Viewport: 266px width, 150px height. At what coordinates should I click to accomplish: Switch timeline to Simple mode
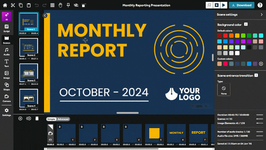pyautogui.click(x=51, y=119)
